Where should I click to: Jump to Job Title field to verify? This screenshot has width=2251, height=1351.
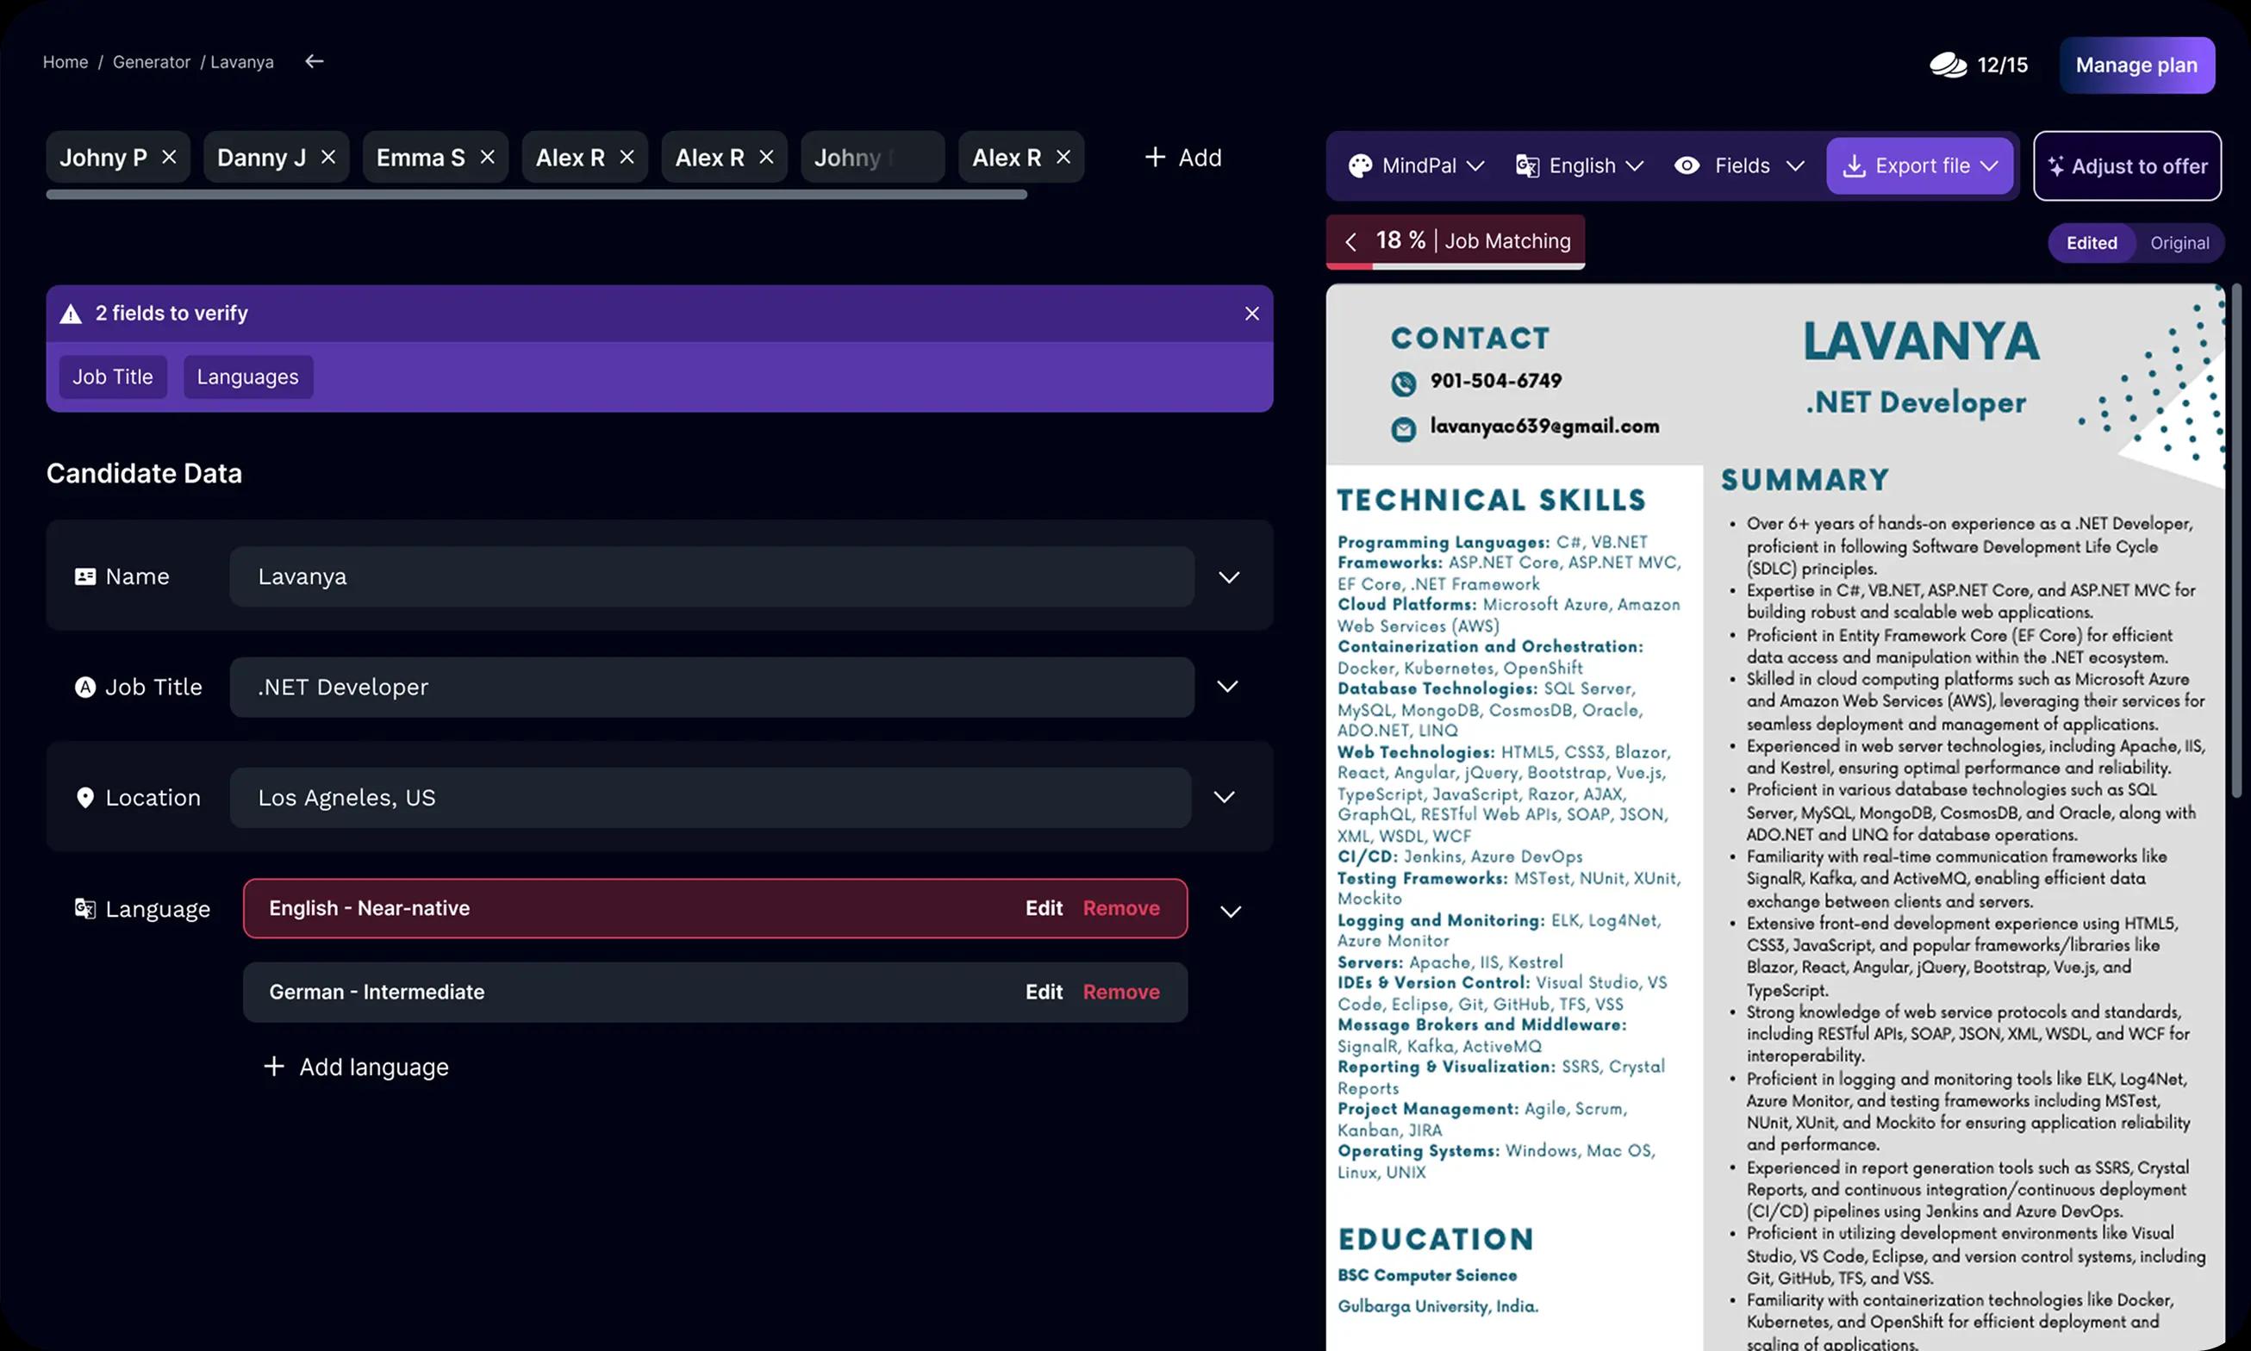(x=113, y=377)
